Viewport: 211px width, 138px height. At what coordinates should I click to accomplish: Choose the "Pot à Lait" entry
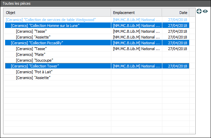pos(34,72)
